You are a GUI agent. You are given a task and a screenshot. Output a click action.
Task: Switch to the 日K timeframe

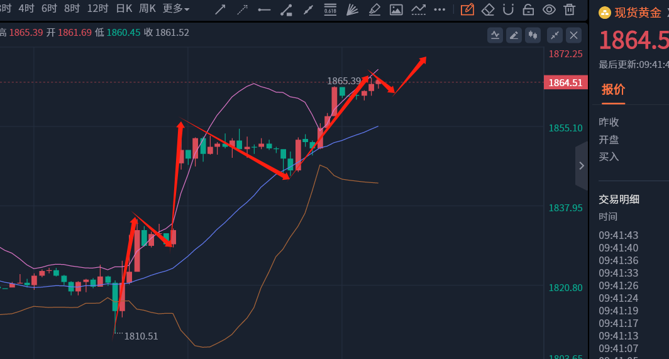pyautogui.click(x=124, y=9)
